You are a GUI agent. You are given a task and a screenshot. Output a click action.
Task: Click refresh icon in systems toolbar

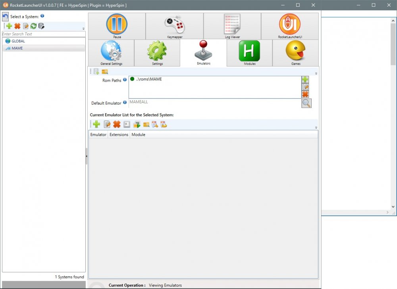pos(33,26)
